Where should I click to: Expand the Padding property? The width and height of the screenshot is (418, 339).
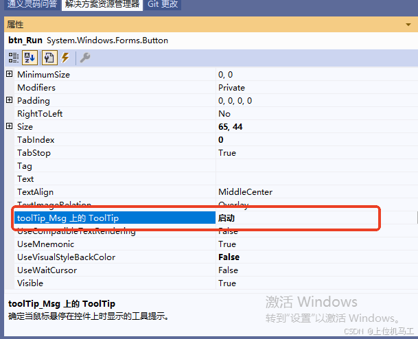coord(10,100)
